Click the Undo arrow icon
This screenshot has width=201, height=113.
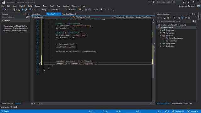pos(30,10)
